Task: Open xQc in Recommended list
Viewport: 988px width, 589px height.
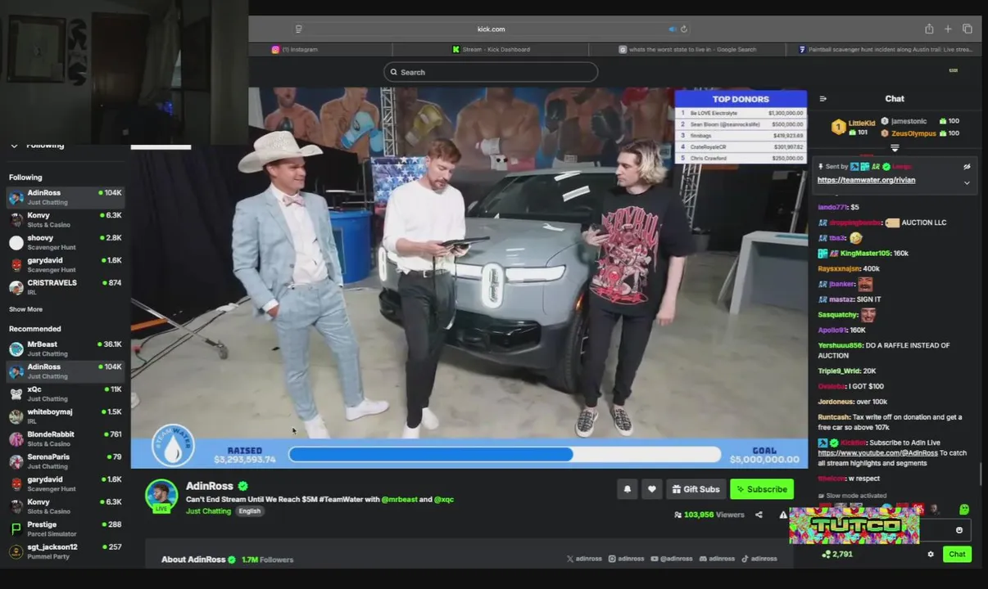Action: tap(66, 393)
